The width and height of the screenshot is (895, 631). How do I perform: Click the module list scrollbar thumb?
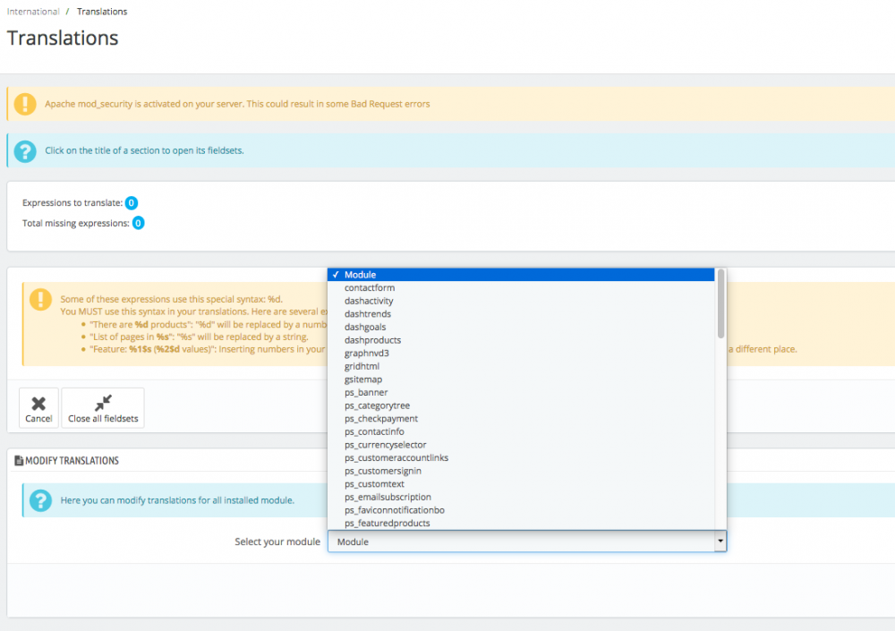(x=720, y=303)
